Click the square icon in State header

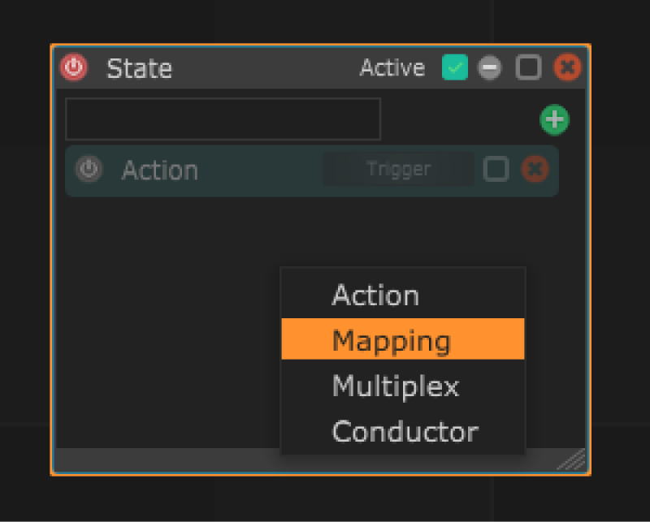(x=528, y=68)
